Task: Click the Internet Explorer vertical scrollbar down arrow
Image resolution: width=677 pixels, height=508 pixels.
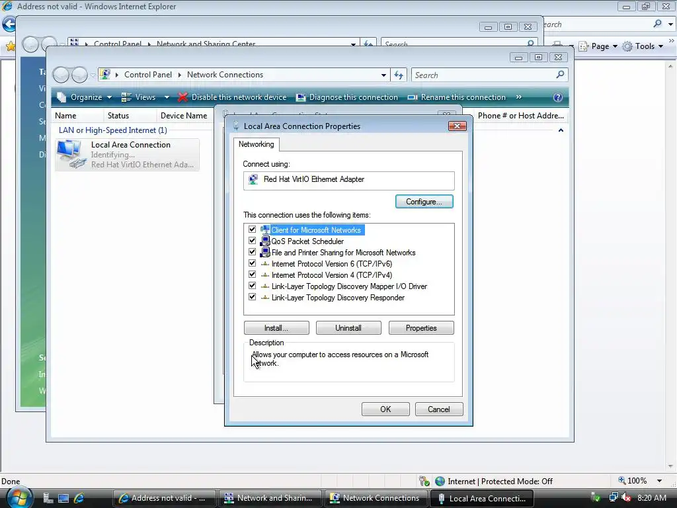Action: (x=670, y=466)
